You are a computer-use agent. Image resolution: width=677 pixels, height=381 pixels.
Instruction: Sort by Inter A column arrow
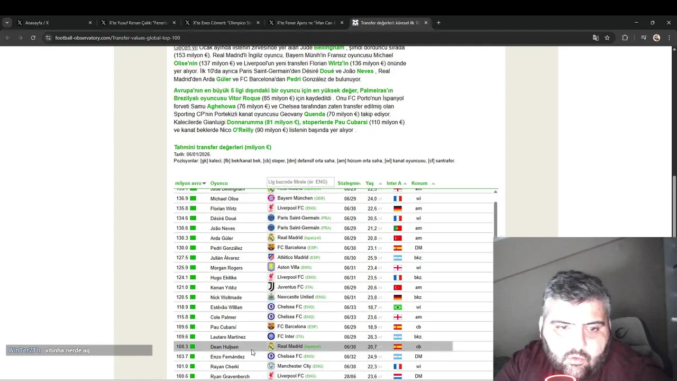pyautogui.click(x=405, y=183)
